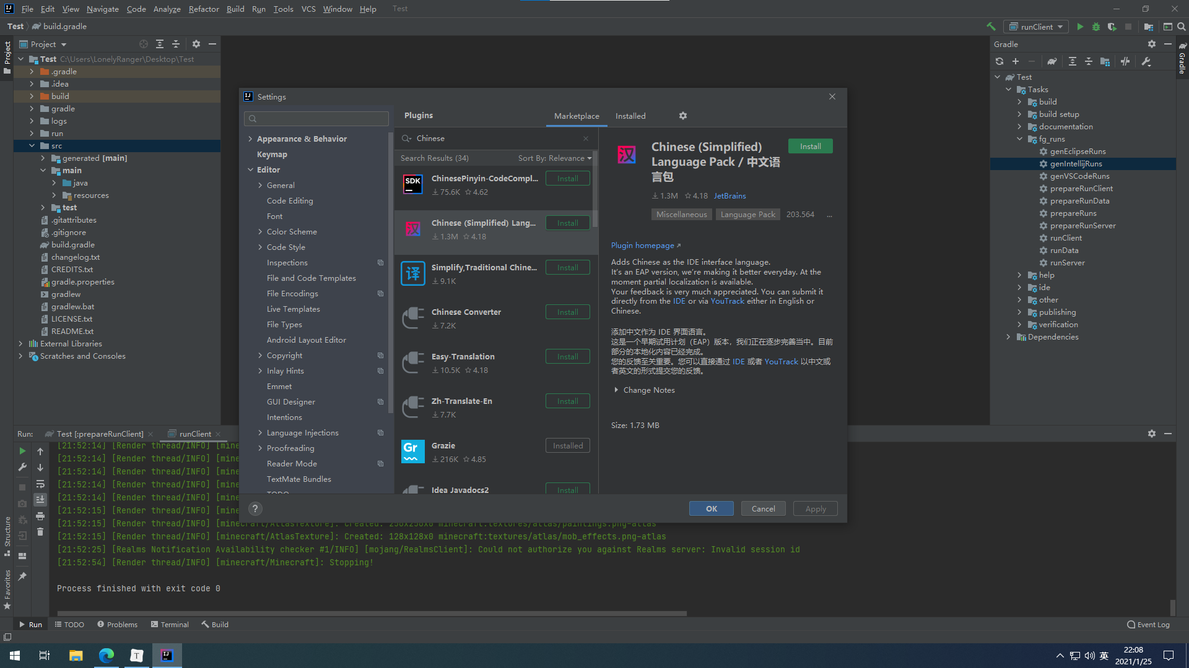1189x668 pixels.
Task: Click the settings search input field
Action: coord(317,118)
